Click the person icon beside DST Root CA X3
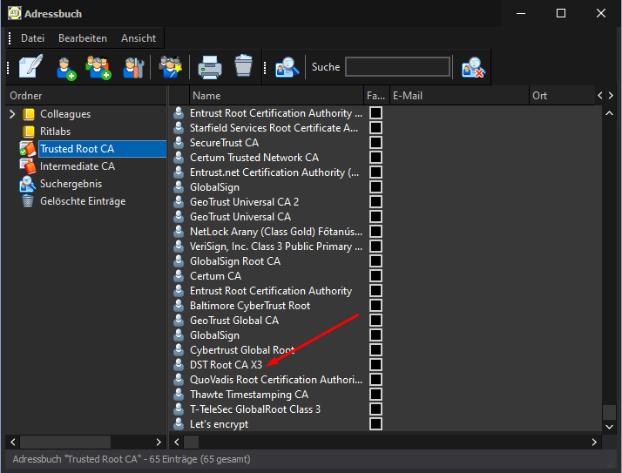Viewport: 622px width, 473px height. tap(179, 364)
